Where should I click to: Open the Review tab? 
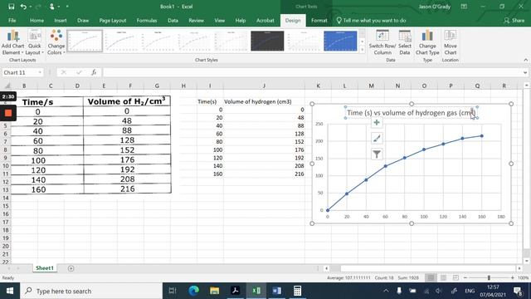pos(196,20)
